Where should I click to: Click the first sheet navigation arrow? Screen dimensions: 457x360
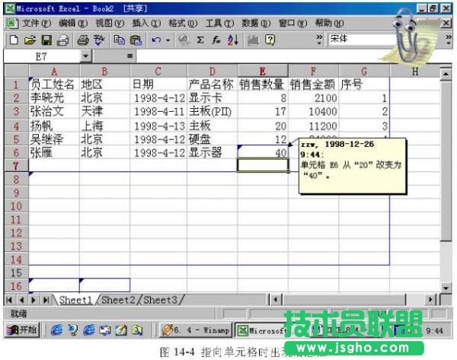click(9, 300)
